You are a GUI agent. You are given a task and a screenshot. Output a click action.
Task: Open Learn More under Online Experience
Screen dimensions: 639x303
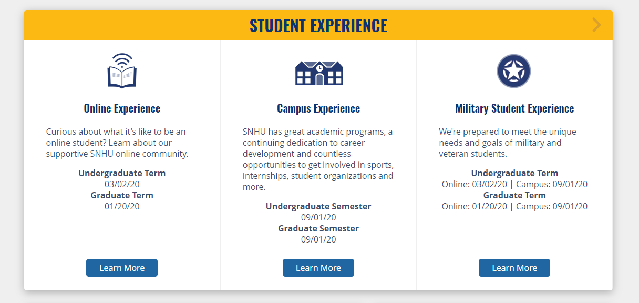click(x=122, y=268)
